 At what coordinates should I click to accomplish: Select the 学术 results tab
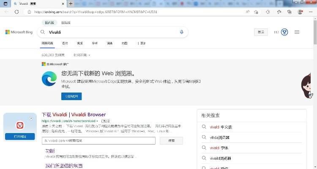[95, 43]
